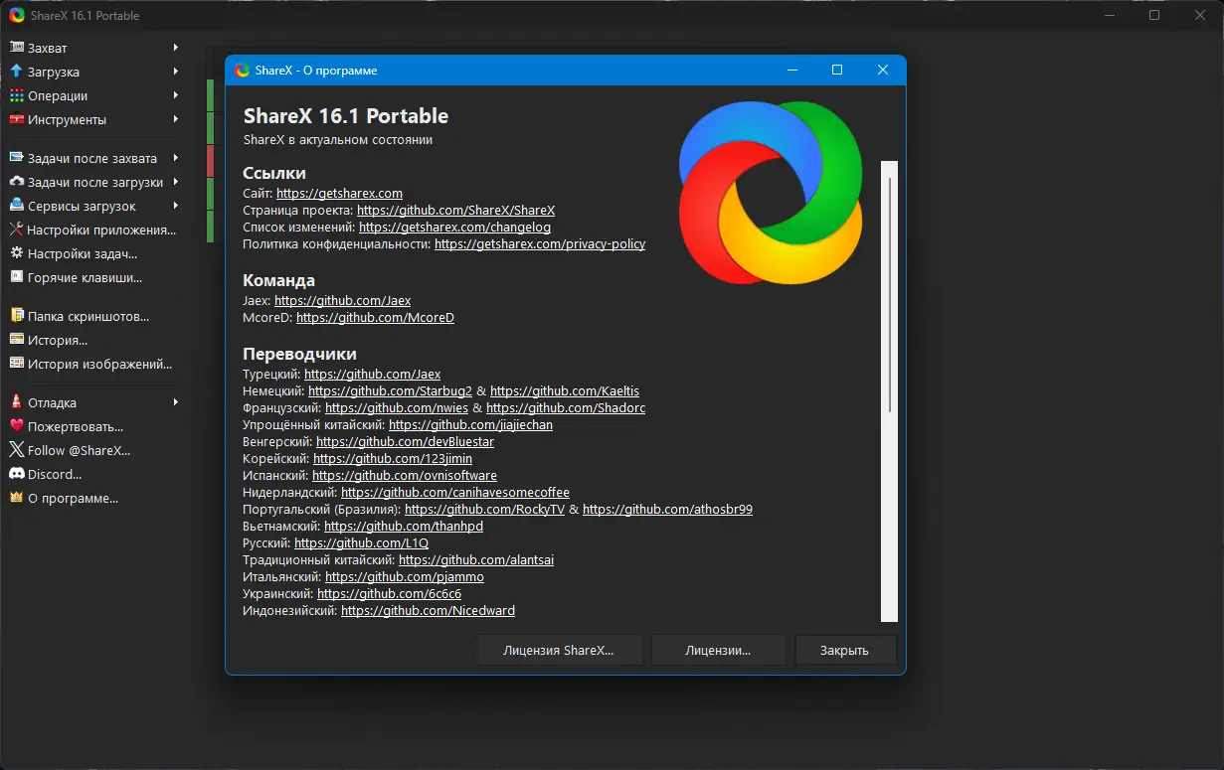Click the Переводчики section heading
The image size is (1224, 770).
tap(300, 354)
